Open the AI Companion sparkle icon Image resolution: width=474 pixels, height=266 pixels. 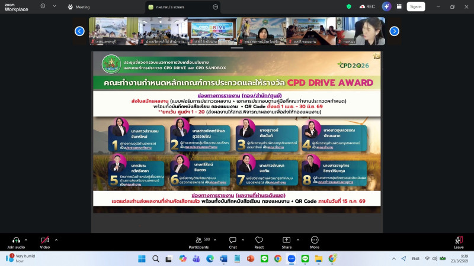pos(387,7)
